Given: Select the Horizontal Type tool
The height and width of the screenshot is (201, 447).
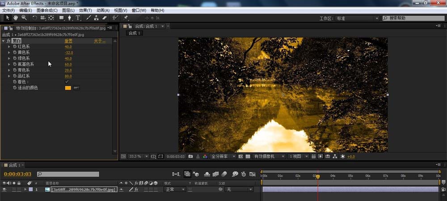Looking at the screenshot, I should (78, 18).
